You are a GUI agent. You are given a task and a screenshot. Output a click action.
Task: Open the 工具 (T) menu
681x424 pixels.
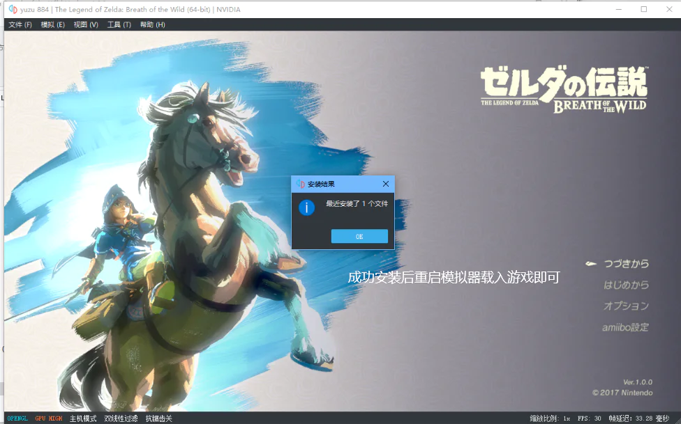(x=119, y=24)
